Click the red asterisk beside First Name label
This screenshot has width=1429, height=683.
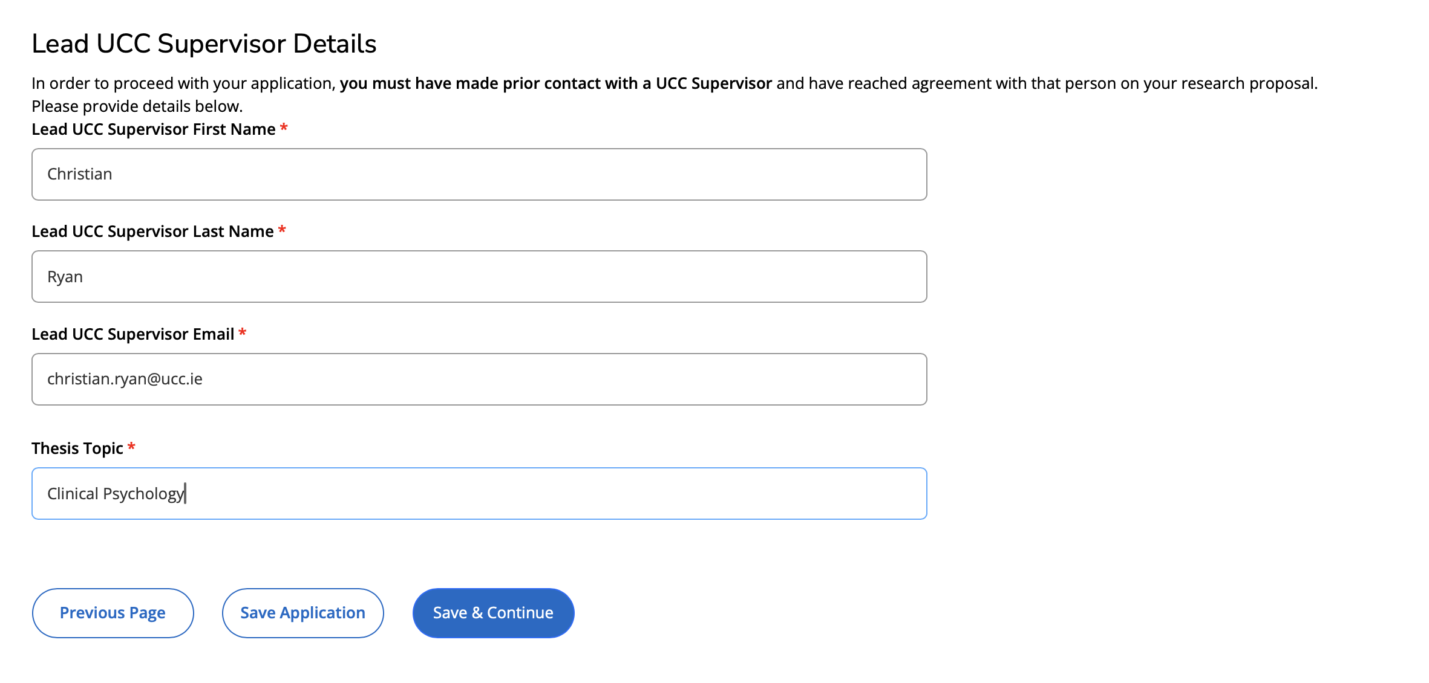point(284,128)
